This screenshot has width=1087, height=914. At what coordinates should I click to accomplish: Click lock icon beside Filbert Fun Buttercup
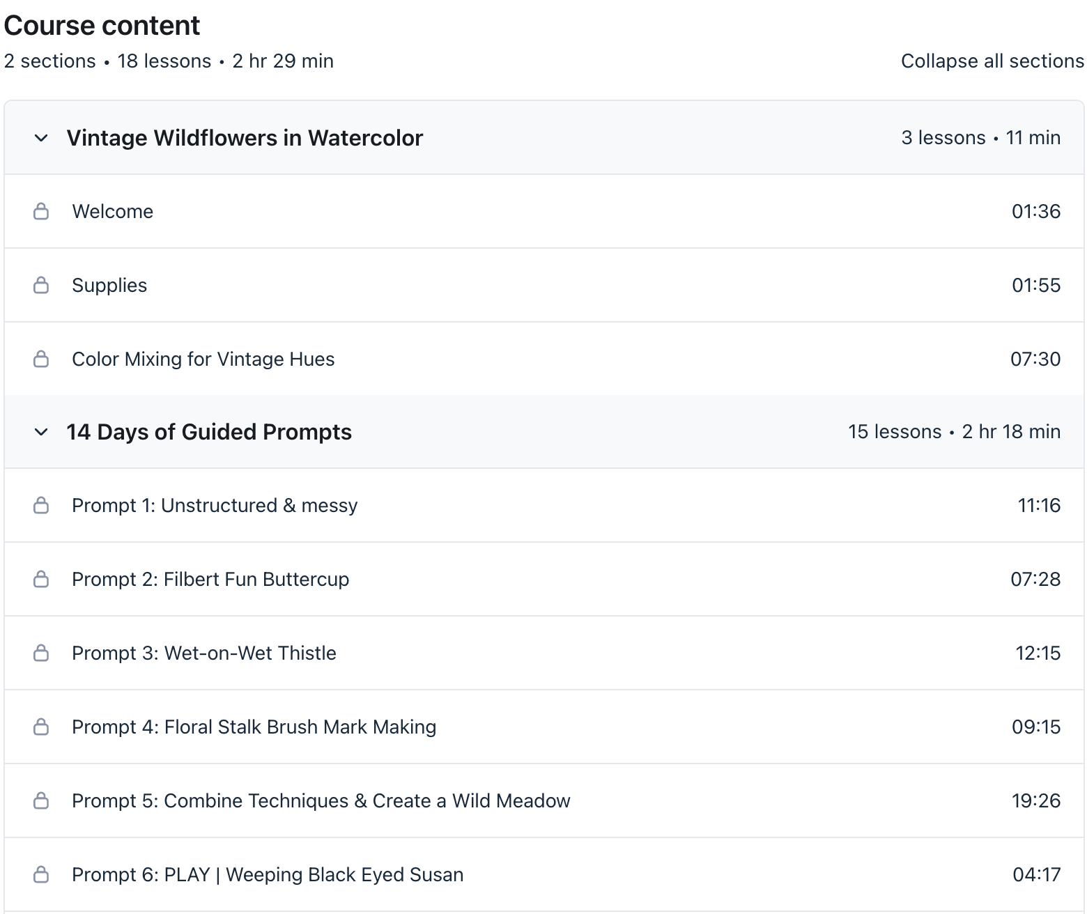coord(41,580)
